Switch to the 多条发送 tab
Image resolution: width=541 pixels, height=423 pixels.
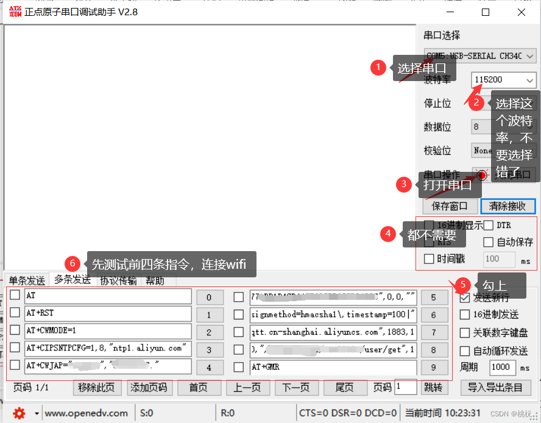point(72,279)
